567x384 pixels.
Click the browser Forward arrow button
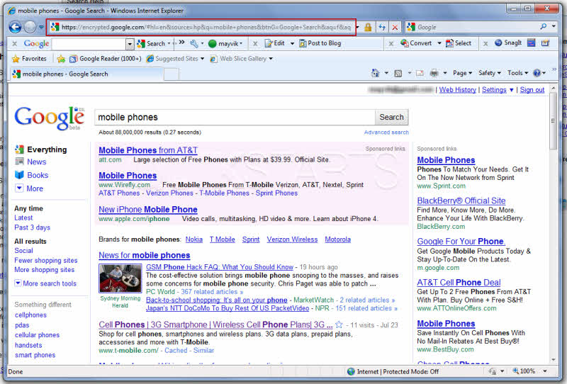(x=30, y=27)
